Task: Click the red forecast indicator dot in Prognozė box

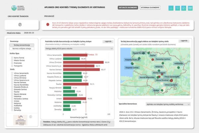Action: click(48, 24)
